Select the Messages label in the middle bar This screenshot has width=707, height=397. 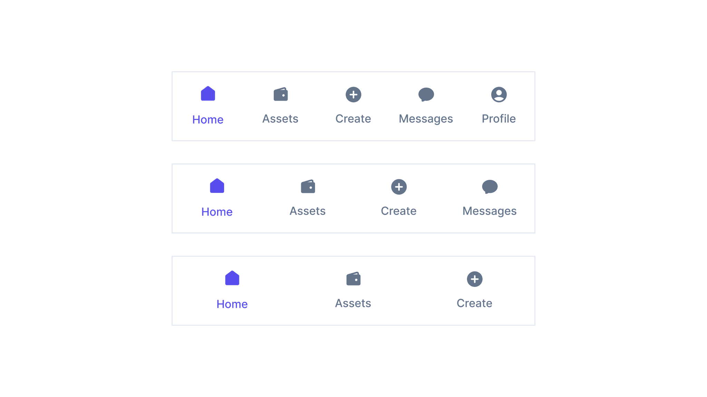[x=489, y=211]
